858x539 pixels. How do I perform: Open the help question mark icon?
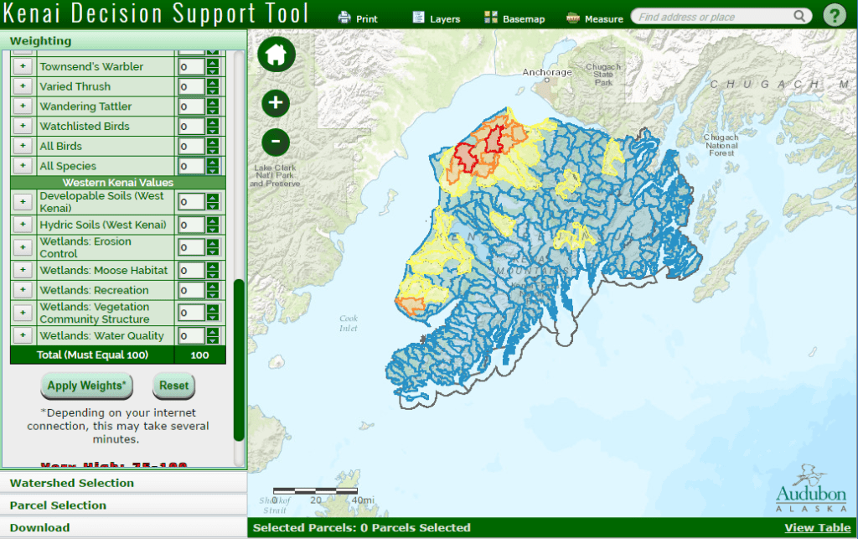coord(834,15)
